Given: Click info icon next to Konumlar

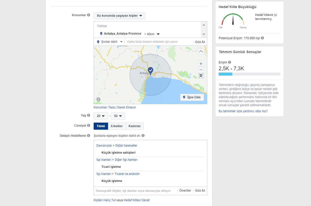Looking at the screenshot, I should click(x=89, y=15).
